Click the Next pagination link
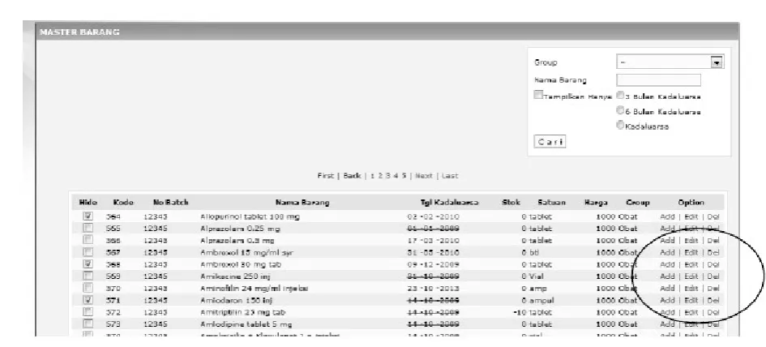Viewport: 766px width, 347px height. tap(424, 176)
